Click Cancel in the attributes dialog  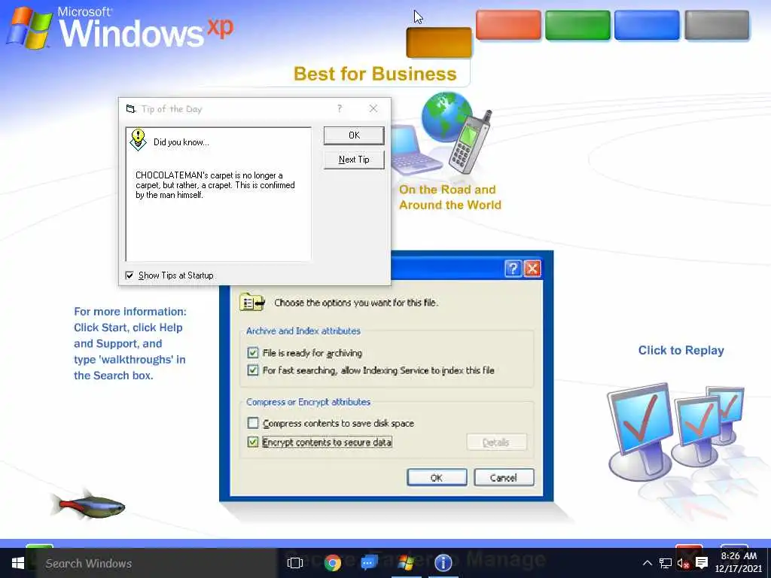[504, 477]
